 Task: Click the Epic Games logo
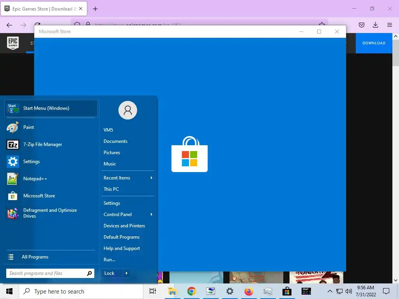13,43
